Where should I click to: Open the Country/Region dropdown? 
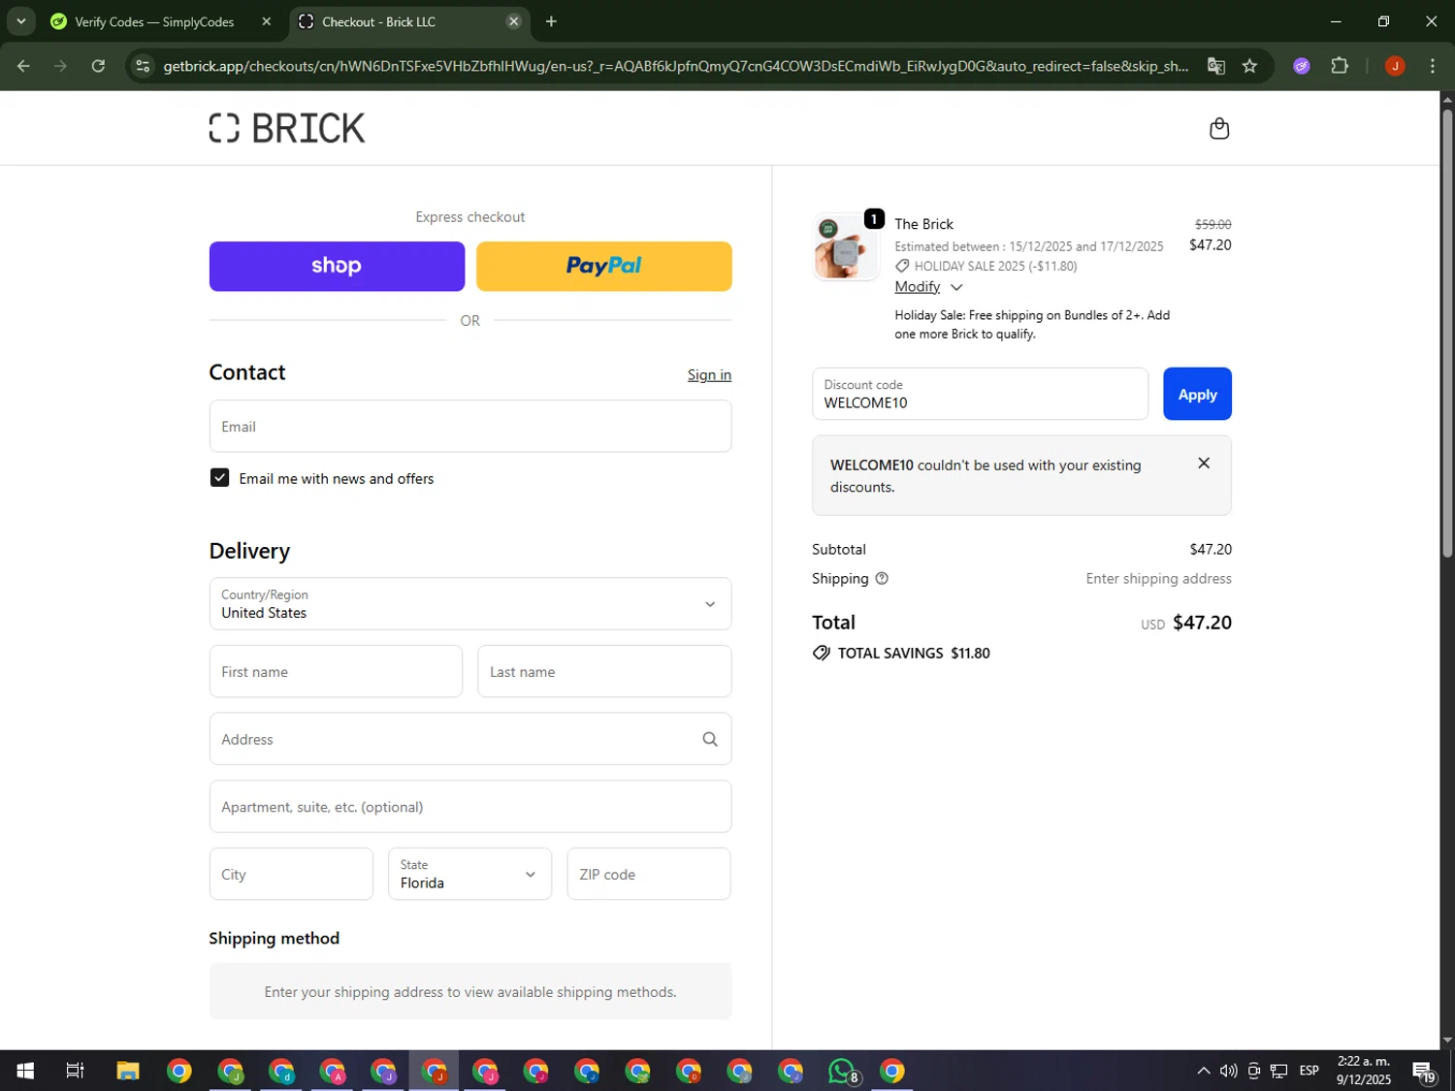470,604
